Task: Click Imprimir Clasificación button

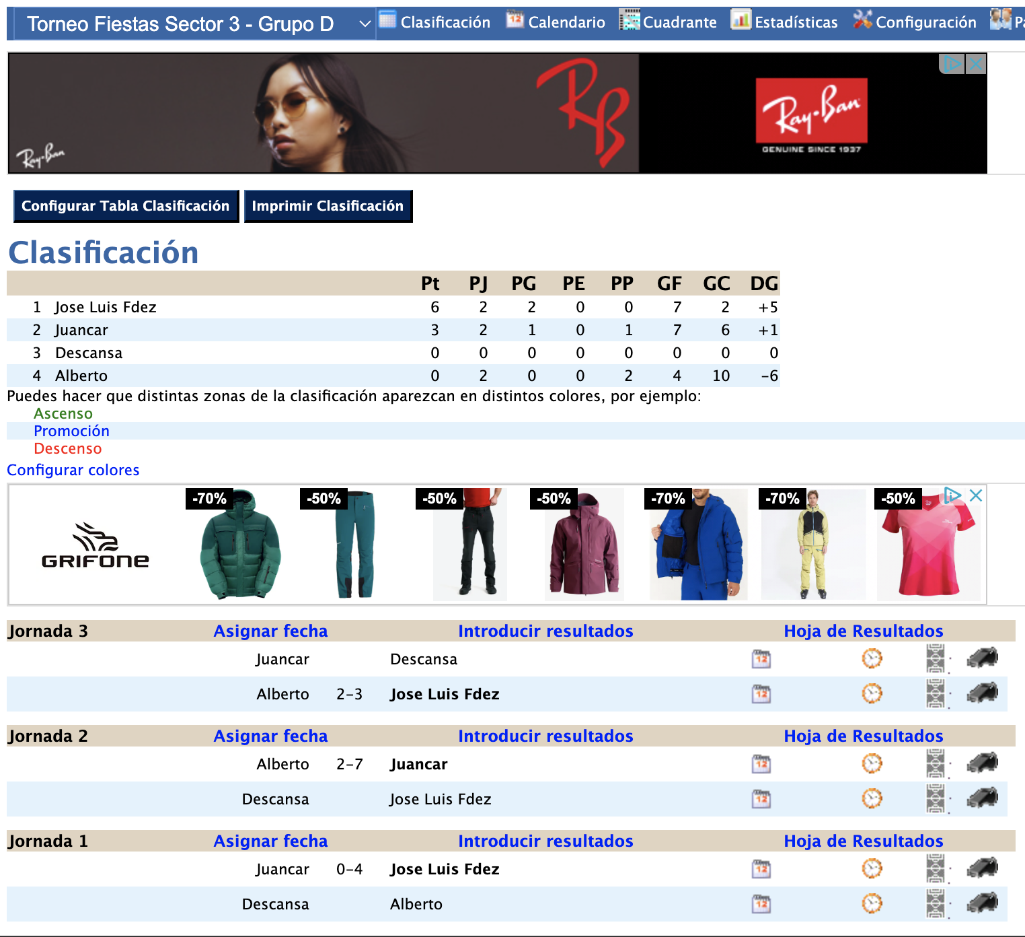Action: (x=328, y=206)
